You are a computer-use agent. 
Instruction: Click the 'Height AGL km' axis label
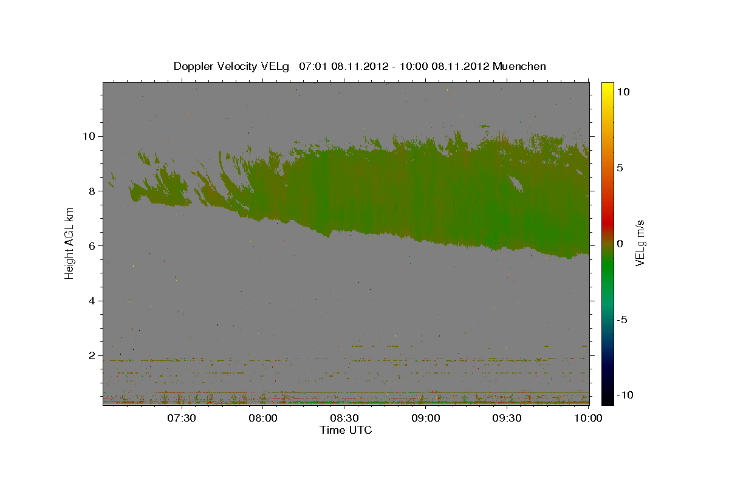coord(69,242)
